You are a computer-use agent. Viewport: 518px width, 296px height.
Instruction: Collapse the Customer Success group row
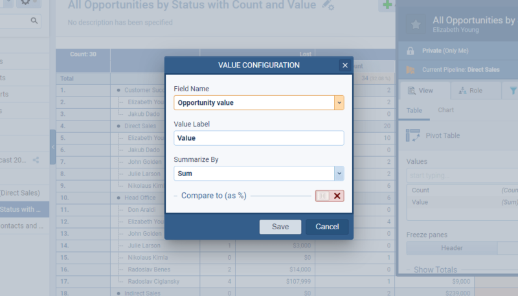point(118,90)
